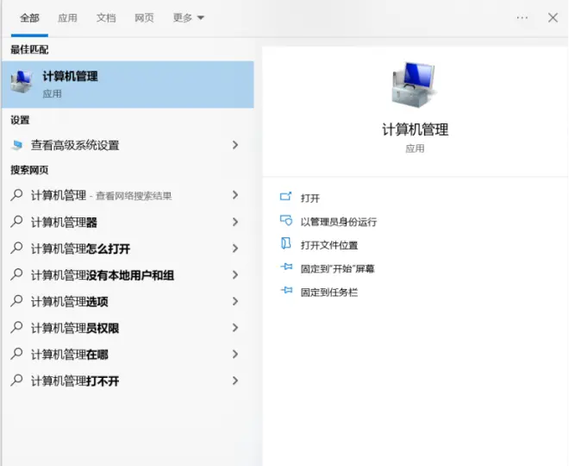
Task: Choose 固定到"开始"屏幕
Action: (x=337, y=268)
